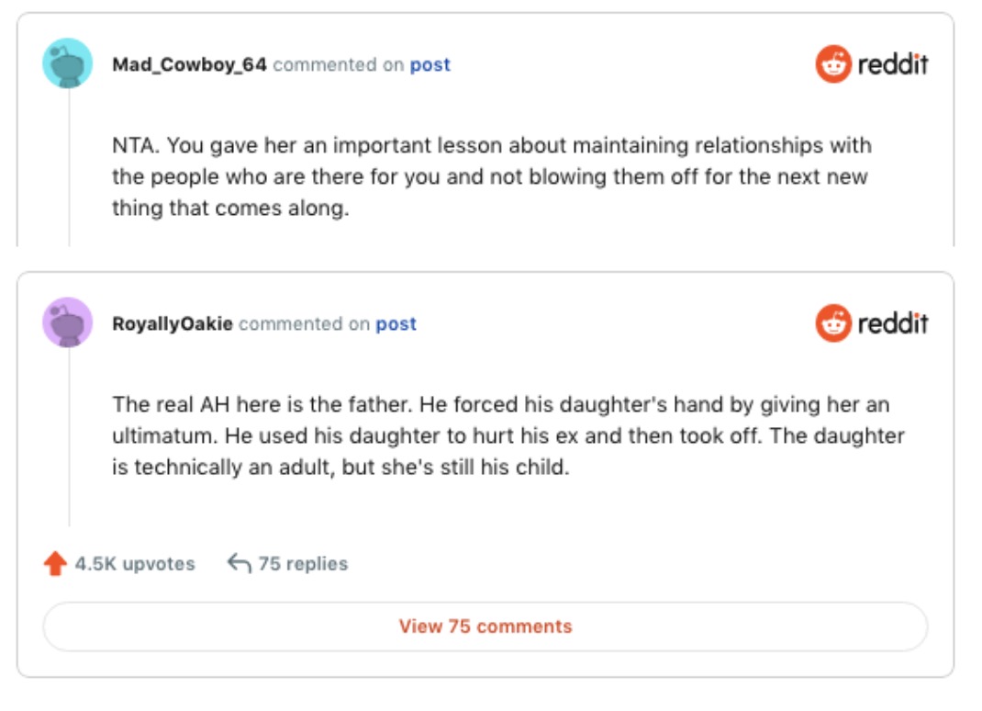Click the "75 replies" label
Image resolution: width=982 pixels, height=711 pixels.
click(303, 564)
